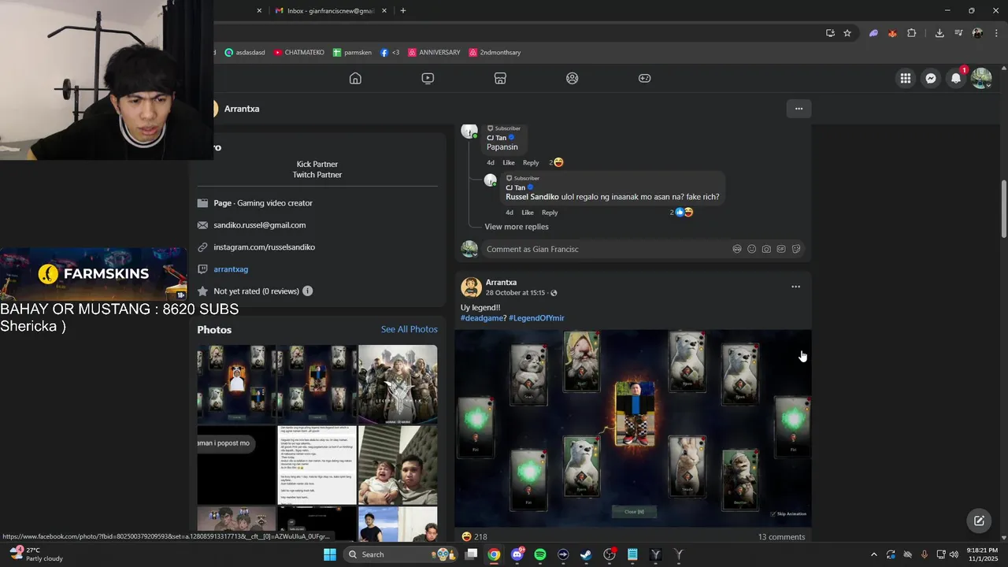Screen dimensions: 1008x567
Task: Open Facebook Marketplace icon
Action: 500,78
